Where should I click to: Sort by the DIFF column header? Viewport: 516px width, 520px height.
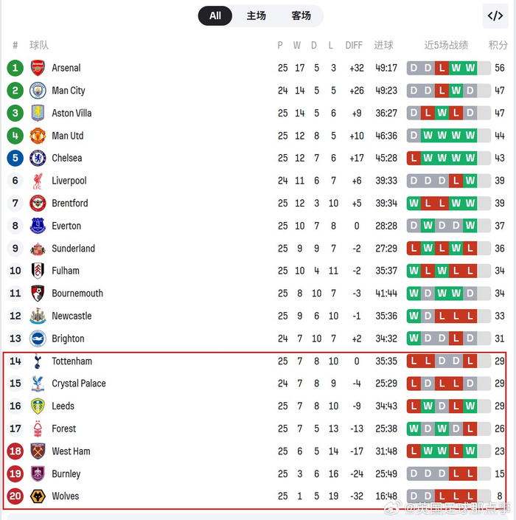pos(354,45)
